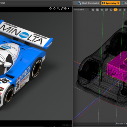
Task: Click the Snapping button next to Symmetry
Action: (124, 3)
